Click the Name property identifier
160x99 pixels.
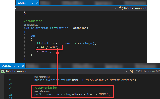point(75,80)
